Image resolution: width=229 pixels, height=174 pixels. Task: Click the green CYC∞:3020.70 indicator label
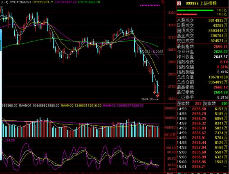pyautogui.click(x=89, y=2)
